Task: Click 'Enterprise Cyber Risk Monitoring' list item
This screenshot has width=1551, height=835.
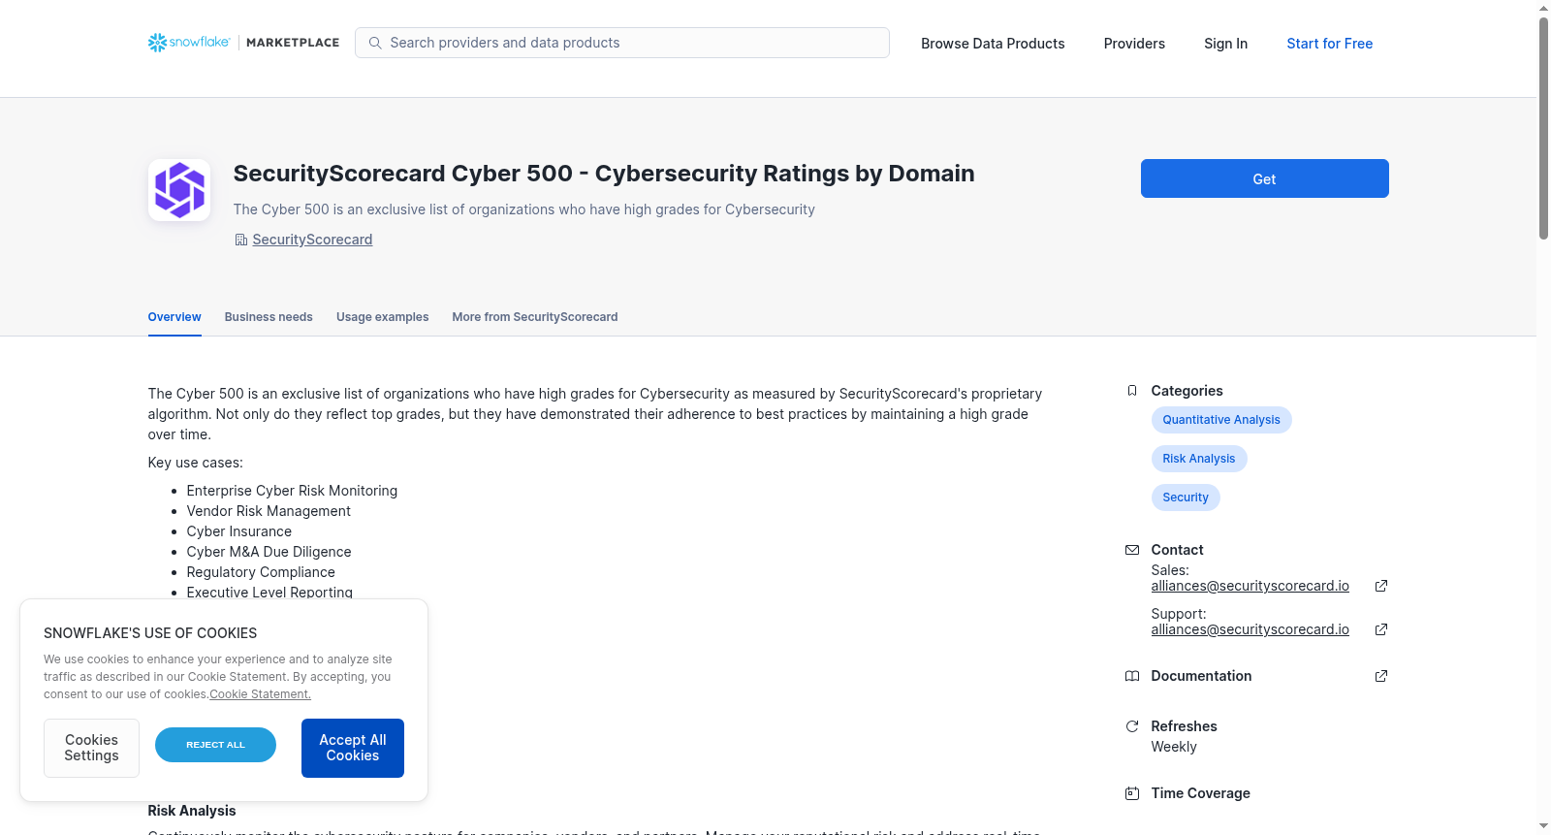Action: (x=292, y=491)
